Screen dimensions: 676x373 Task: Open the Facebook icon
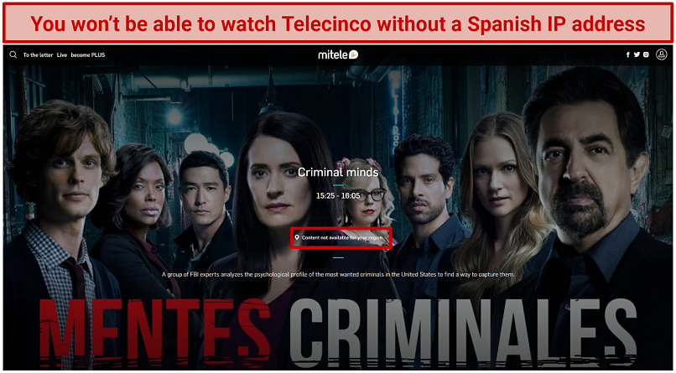[x=627, y=54]
